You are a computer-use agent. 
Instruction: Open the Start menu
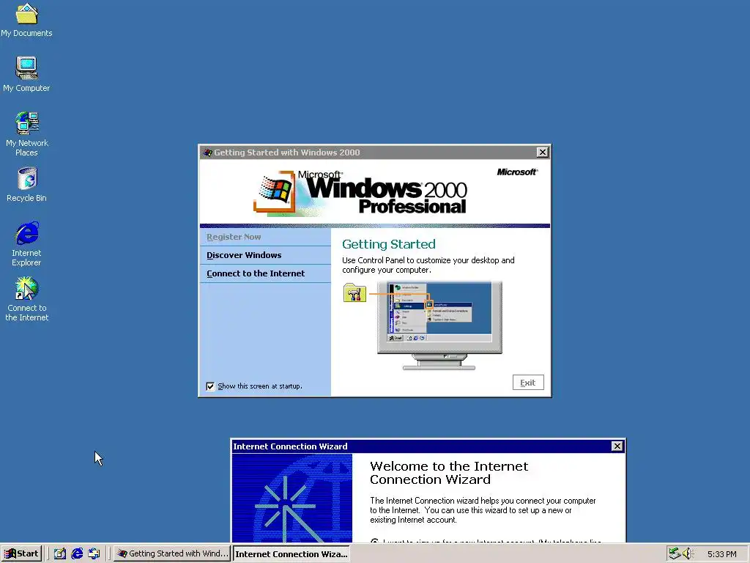click(21, 553)
